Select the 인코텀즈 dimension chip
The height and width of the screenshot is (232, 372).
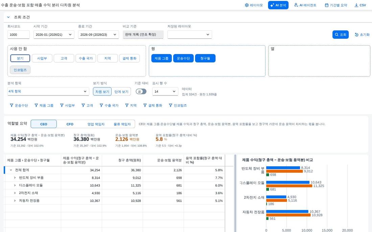pyautogui.click(x=20, y=70)
